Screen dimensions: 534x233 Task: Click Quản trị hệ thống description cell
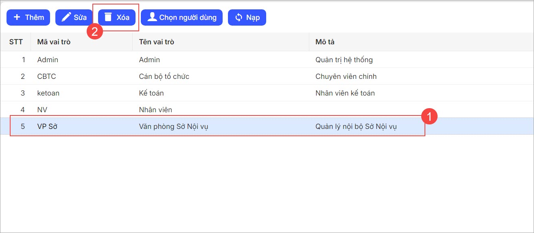tap(344, 60)
